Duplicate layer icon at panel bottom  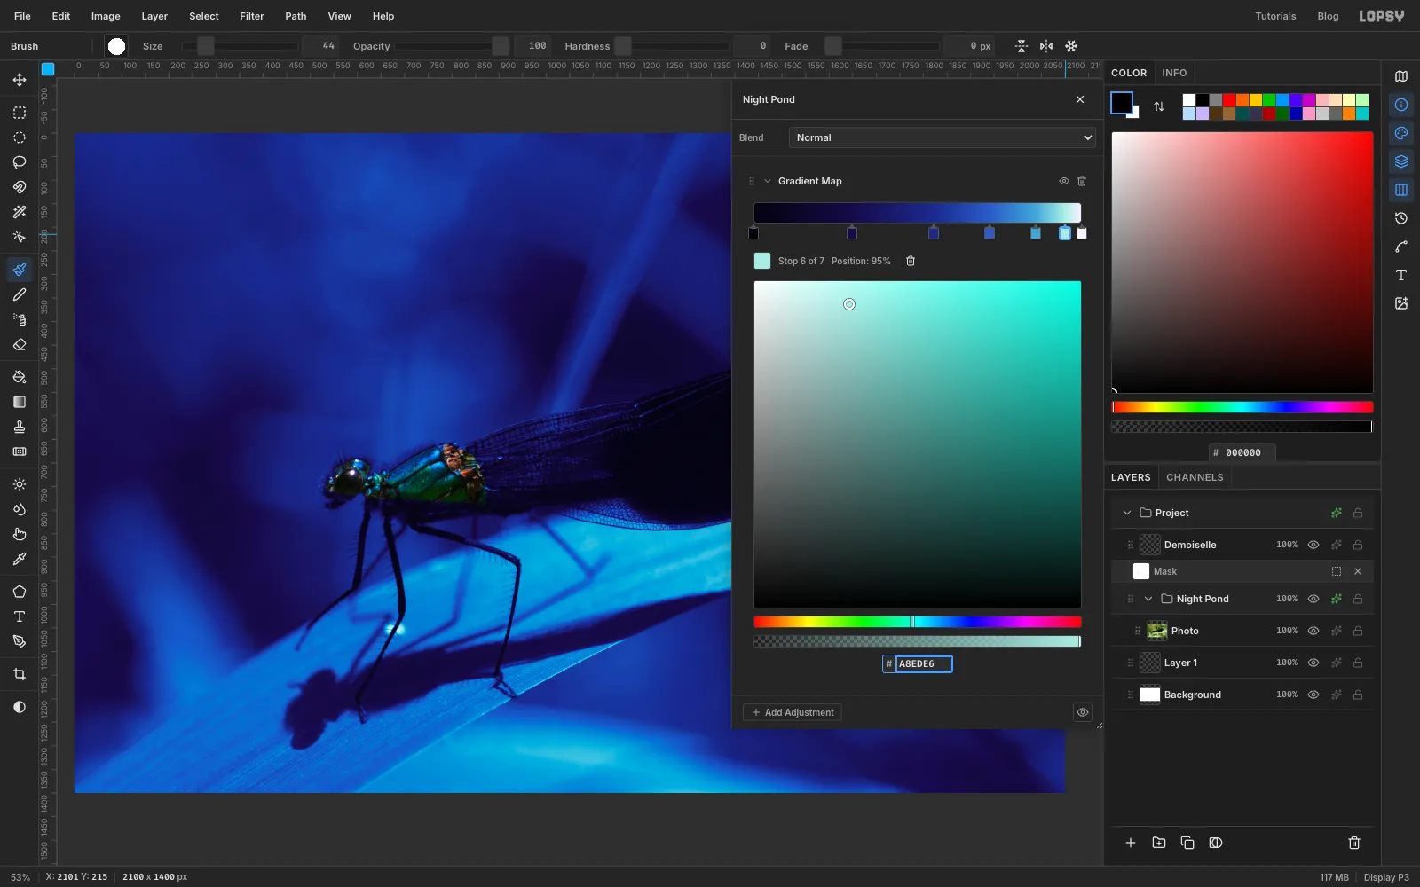point(1187,843)
